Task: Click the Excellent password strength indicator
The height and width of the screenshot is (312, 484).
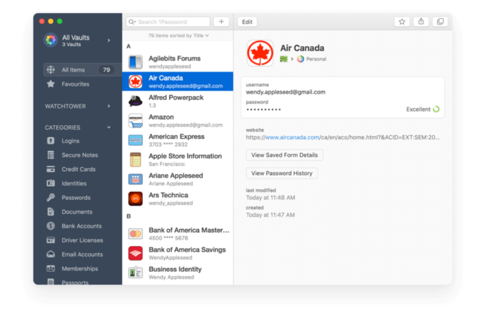Action: [423, 109]
